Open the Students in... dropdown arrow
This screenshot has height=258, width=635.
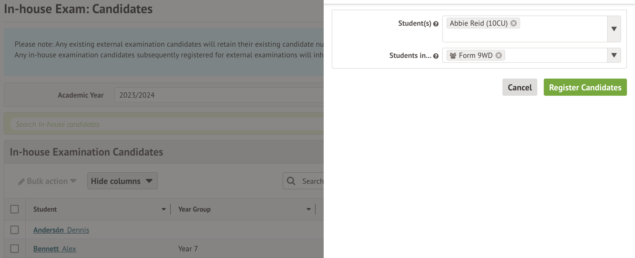pos(614,55)
